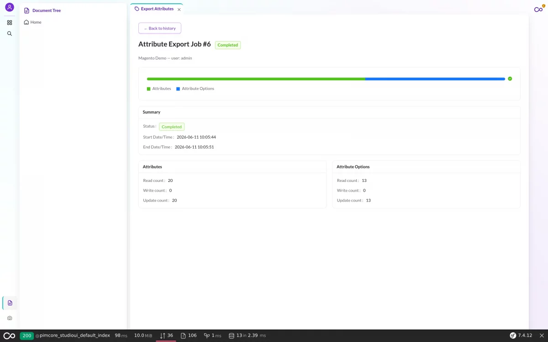Click the Magento Demo — user: admin text
Image resolution: width=548 pixels, height=342 pixels.
(165, 58)
